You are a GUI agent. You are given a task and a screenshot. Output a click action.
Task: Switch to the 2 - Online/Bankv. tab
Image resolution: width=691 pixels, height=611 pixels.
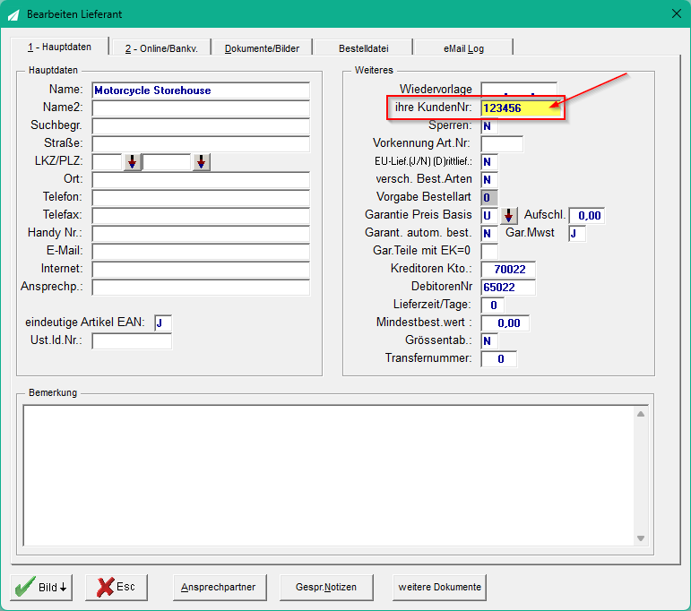pyautogui.click(x=161, y=48)
